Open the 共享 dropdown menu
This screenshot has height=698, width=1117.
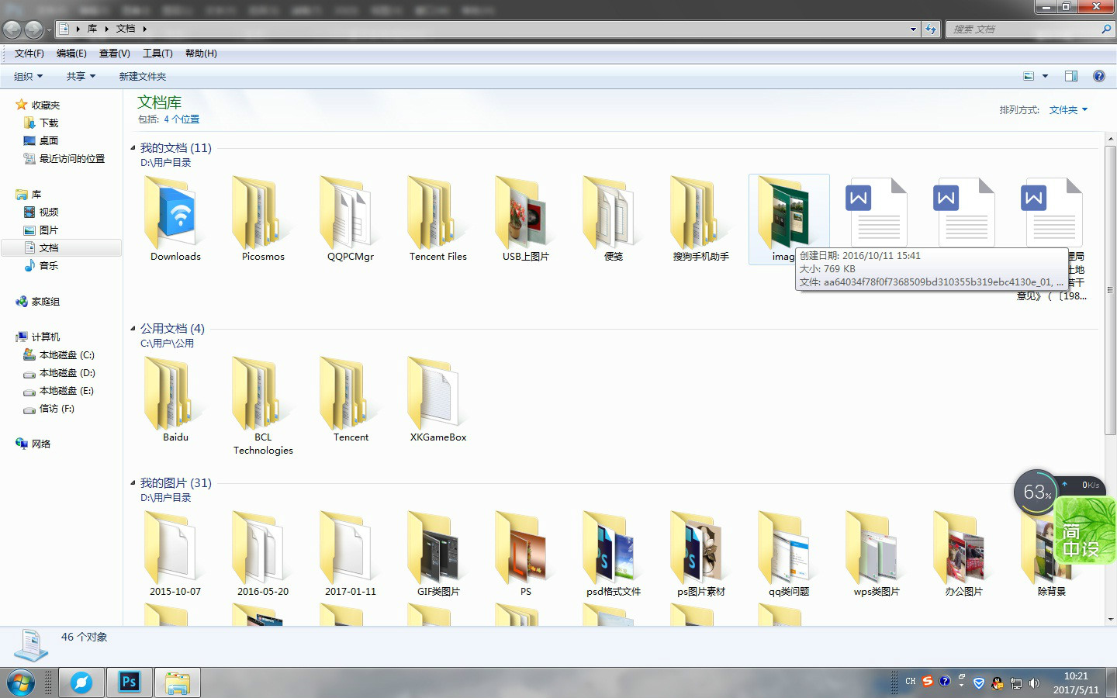pyautogui.click(x=81, y=76)
